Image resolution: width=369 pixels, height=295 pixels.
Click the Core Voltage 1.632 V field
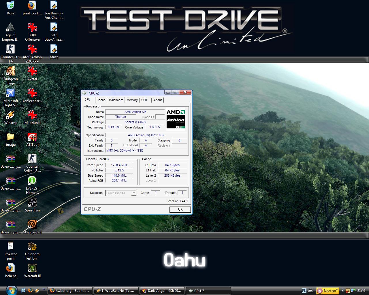155,127
